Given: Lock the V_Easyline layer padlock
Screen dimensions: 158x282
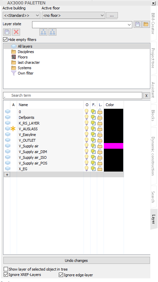Looking at the screenshot, I should point(100,135).
